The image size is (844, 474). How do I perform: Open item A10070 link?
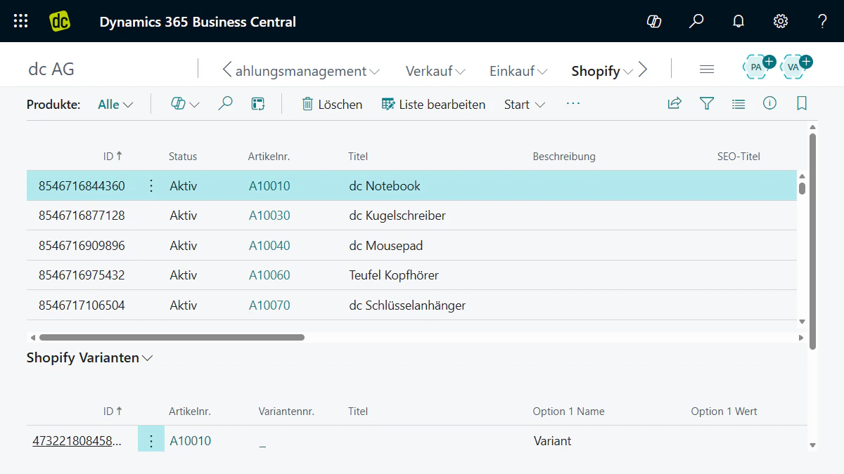269,305
